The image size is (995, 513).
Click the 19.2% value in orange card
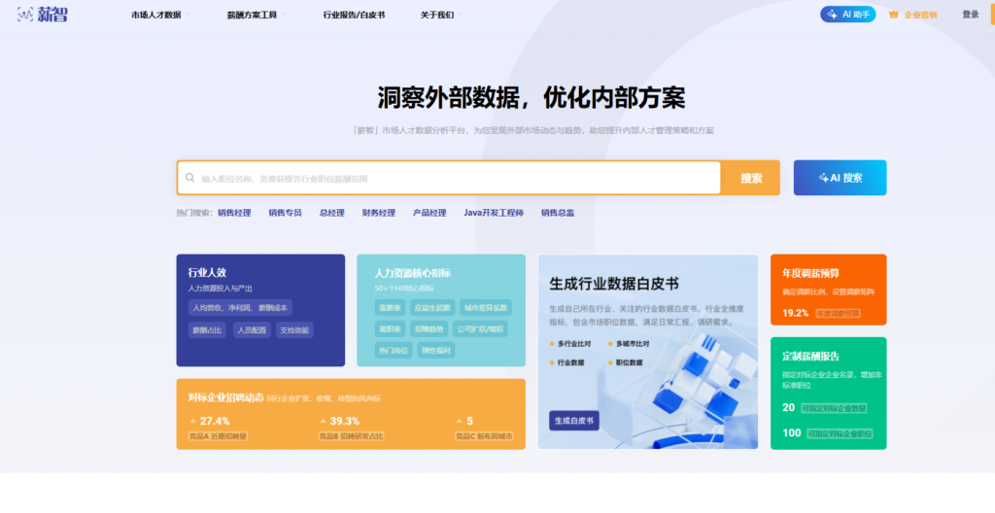tap(795, 313)
